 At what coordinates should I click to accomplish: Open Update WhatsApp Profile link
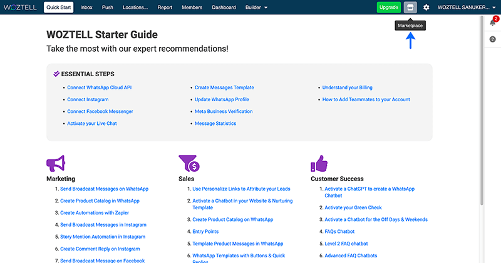222,99
